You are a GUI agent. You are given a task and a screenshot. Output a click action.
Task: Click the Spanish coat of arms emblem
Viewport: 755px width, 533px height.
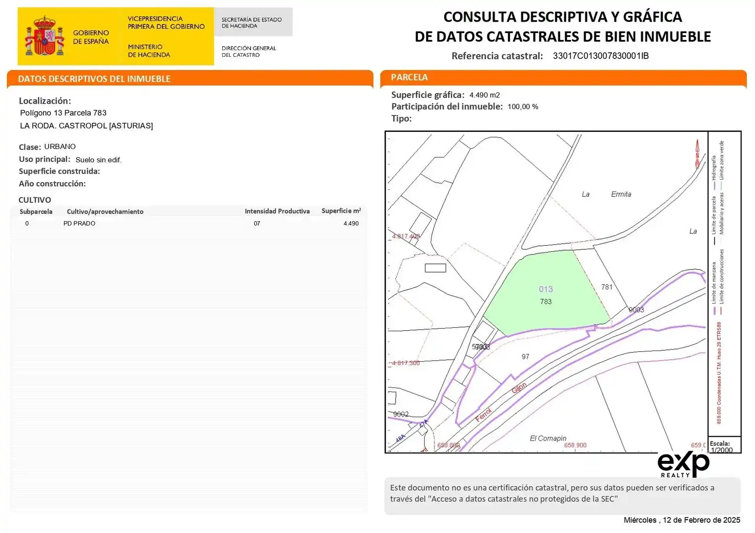45,36
